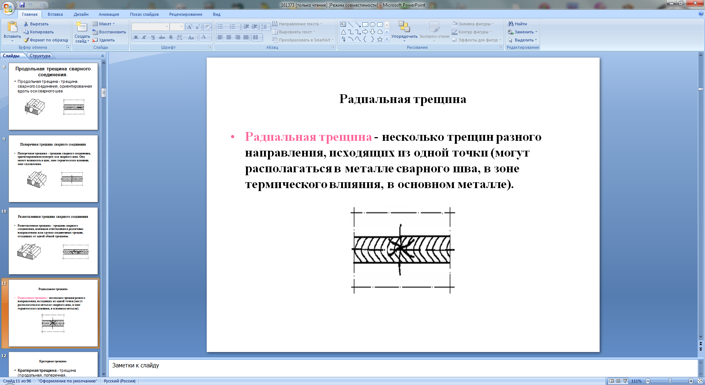
Task: Click the Cut (Вырезать) scissors icon
Action: (x=26, y=24)
